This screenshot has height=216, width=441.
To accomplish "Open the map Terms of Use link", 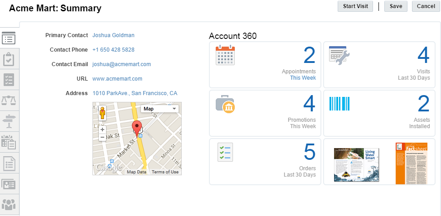I will 165,172.
